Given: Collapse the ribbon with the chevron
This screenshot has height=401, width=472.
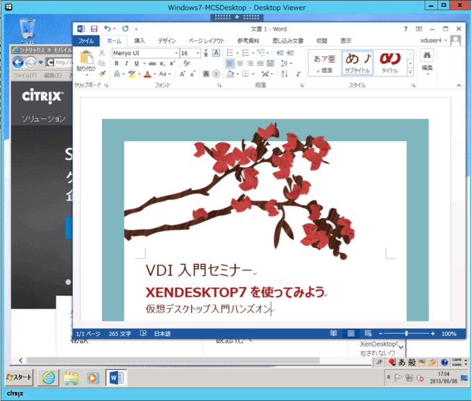Looking at the screenshot, I should [x=459, y=85].
